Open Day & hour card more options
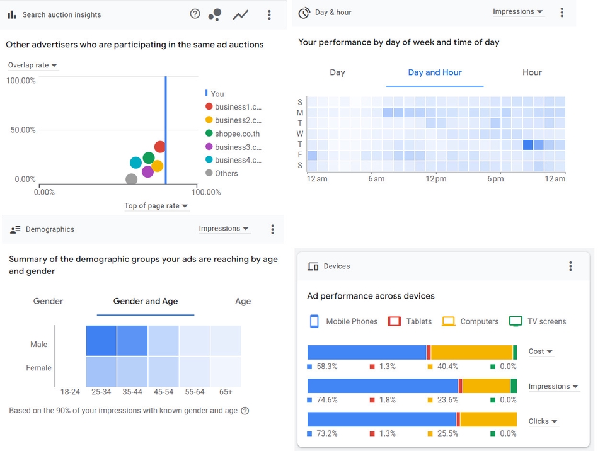The height and width of the screenshot is (451, 605). [562, 13]
